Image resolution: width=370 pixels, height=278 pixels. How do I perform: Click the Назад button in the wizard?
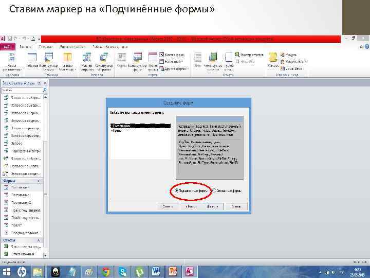[191, 206]
